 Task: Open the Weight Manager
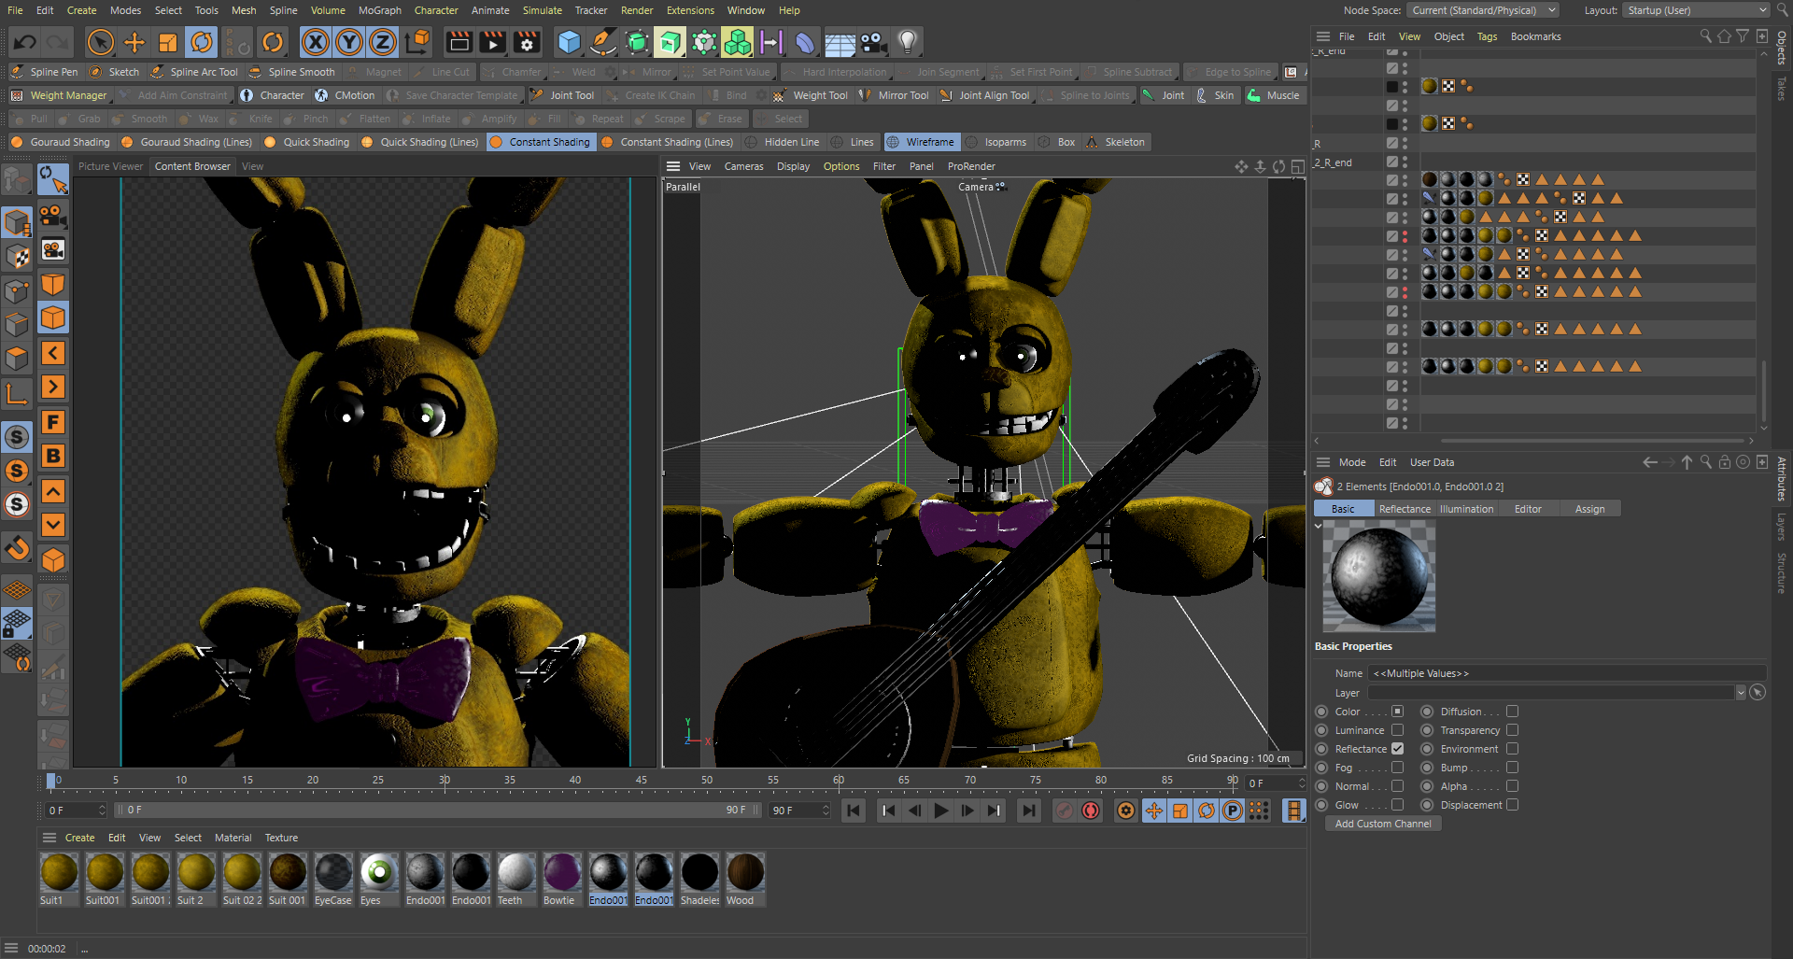(59, 95)
